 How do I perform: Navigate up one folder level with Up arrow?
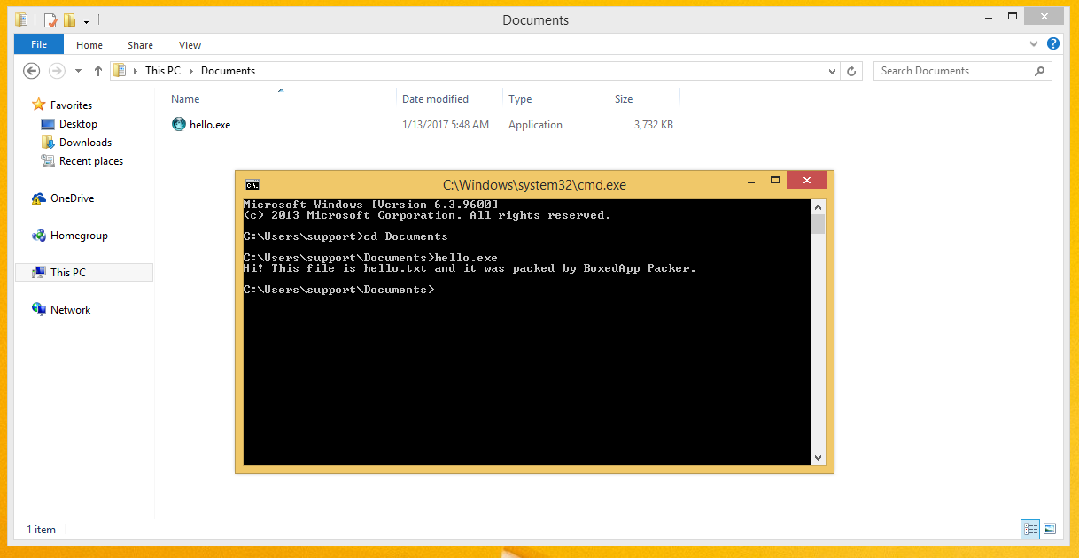[98, 71]
